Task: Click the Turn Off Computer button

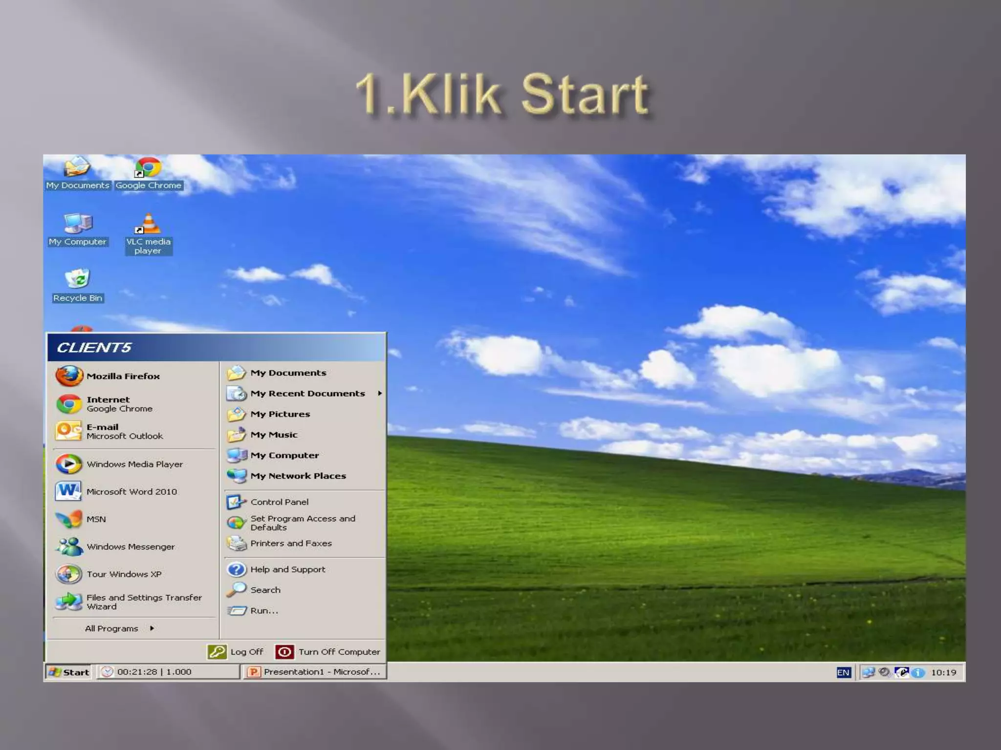Action: point(327,652)
